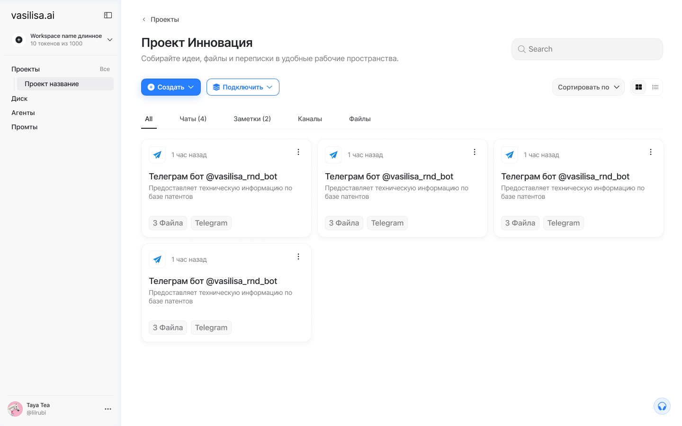Open the kebab menu on the top-left card
682x426 pixels.
[298, 152]
